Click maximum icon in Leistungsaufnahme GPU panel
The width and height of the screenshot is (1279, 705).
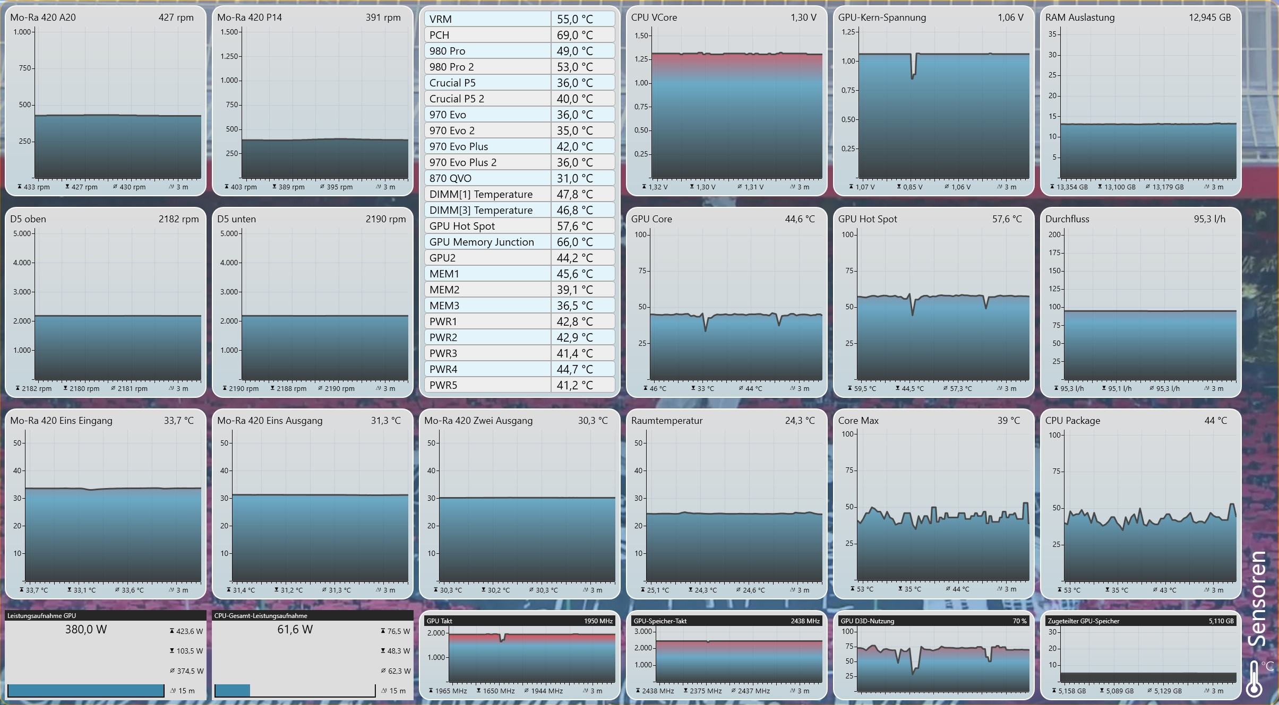[172, 631]
